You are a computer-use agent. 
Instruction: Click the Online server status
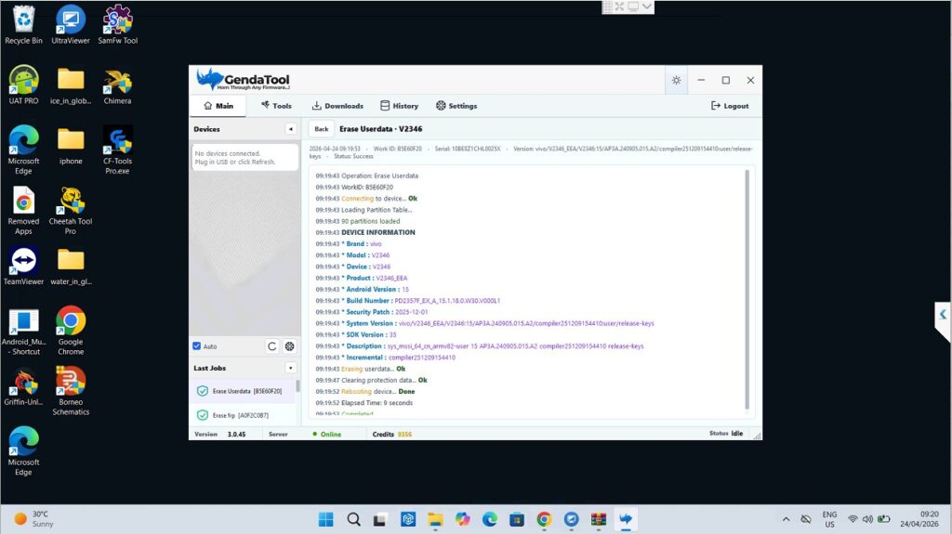tap(326, 434)
